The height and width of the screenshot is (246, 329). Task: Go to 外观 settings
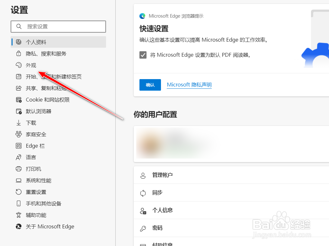[x=58, y=65]
